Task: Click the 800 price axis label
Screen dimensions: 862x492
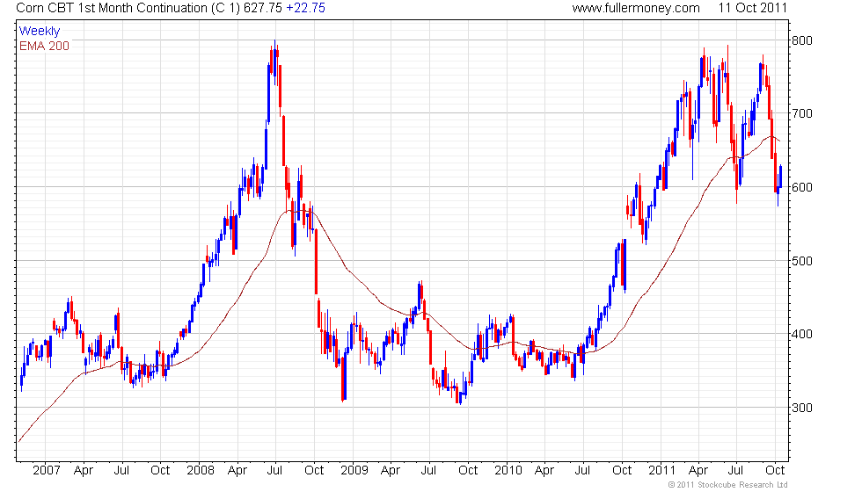Action: [801, 40]
